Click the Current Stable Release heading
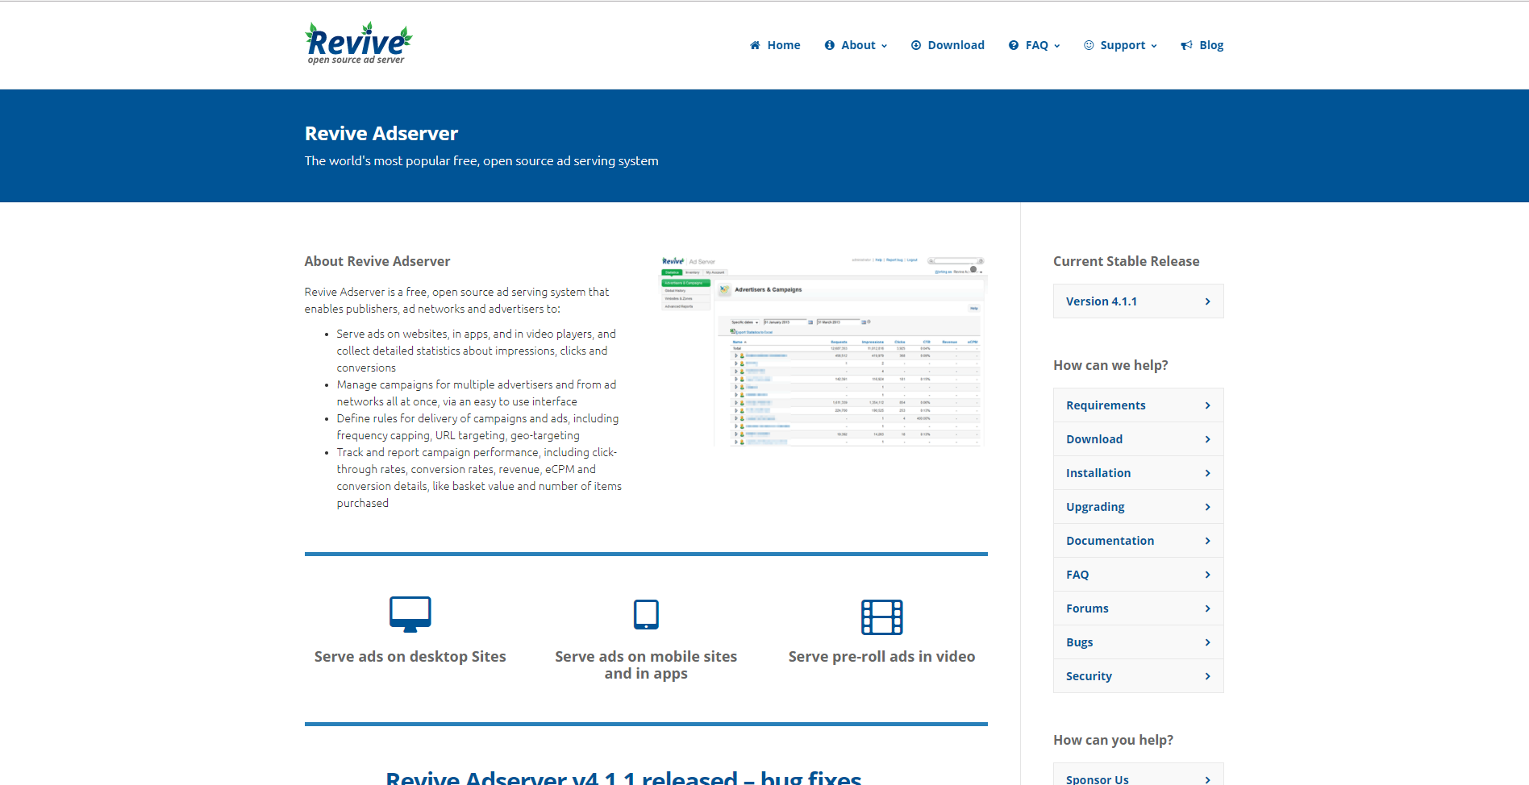 coord(1126,261)
